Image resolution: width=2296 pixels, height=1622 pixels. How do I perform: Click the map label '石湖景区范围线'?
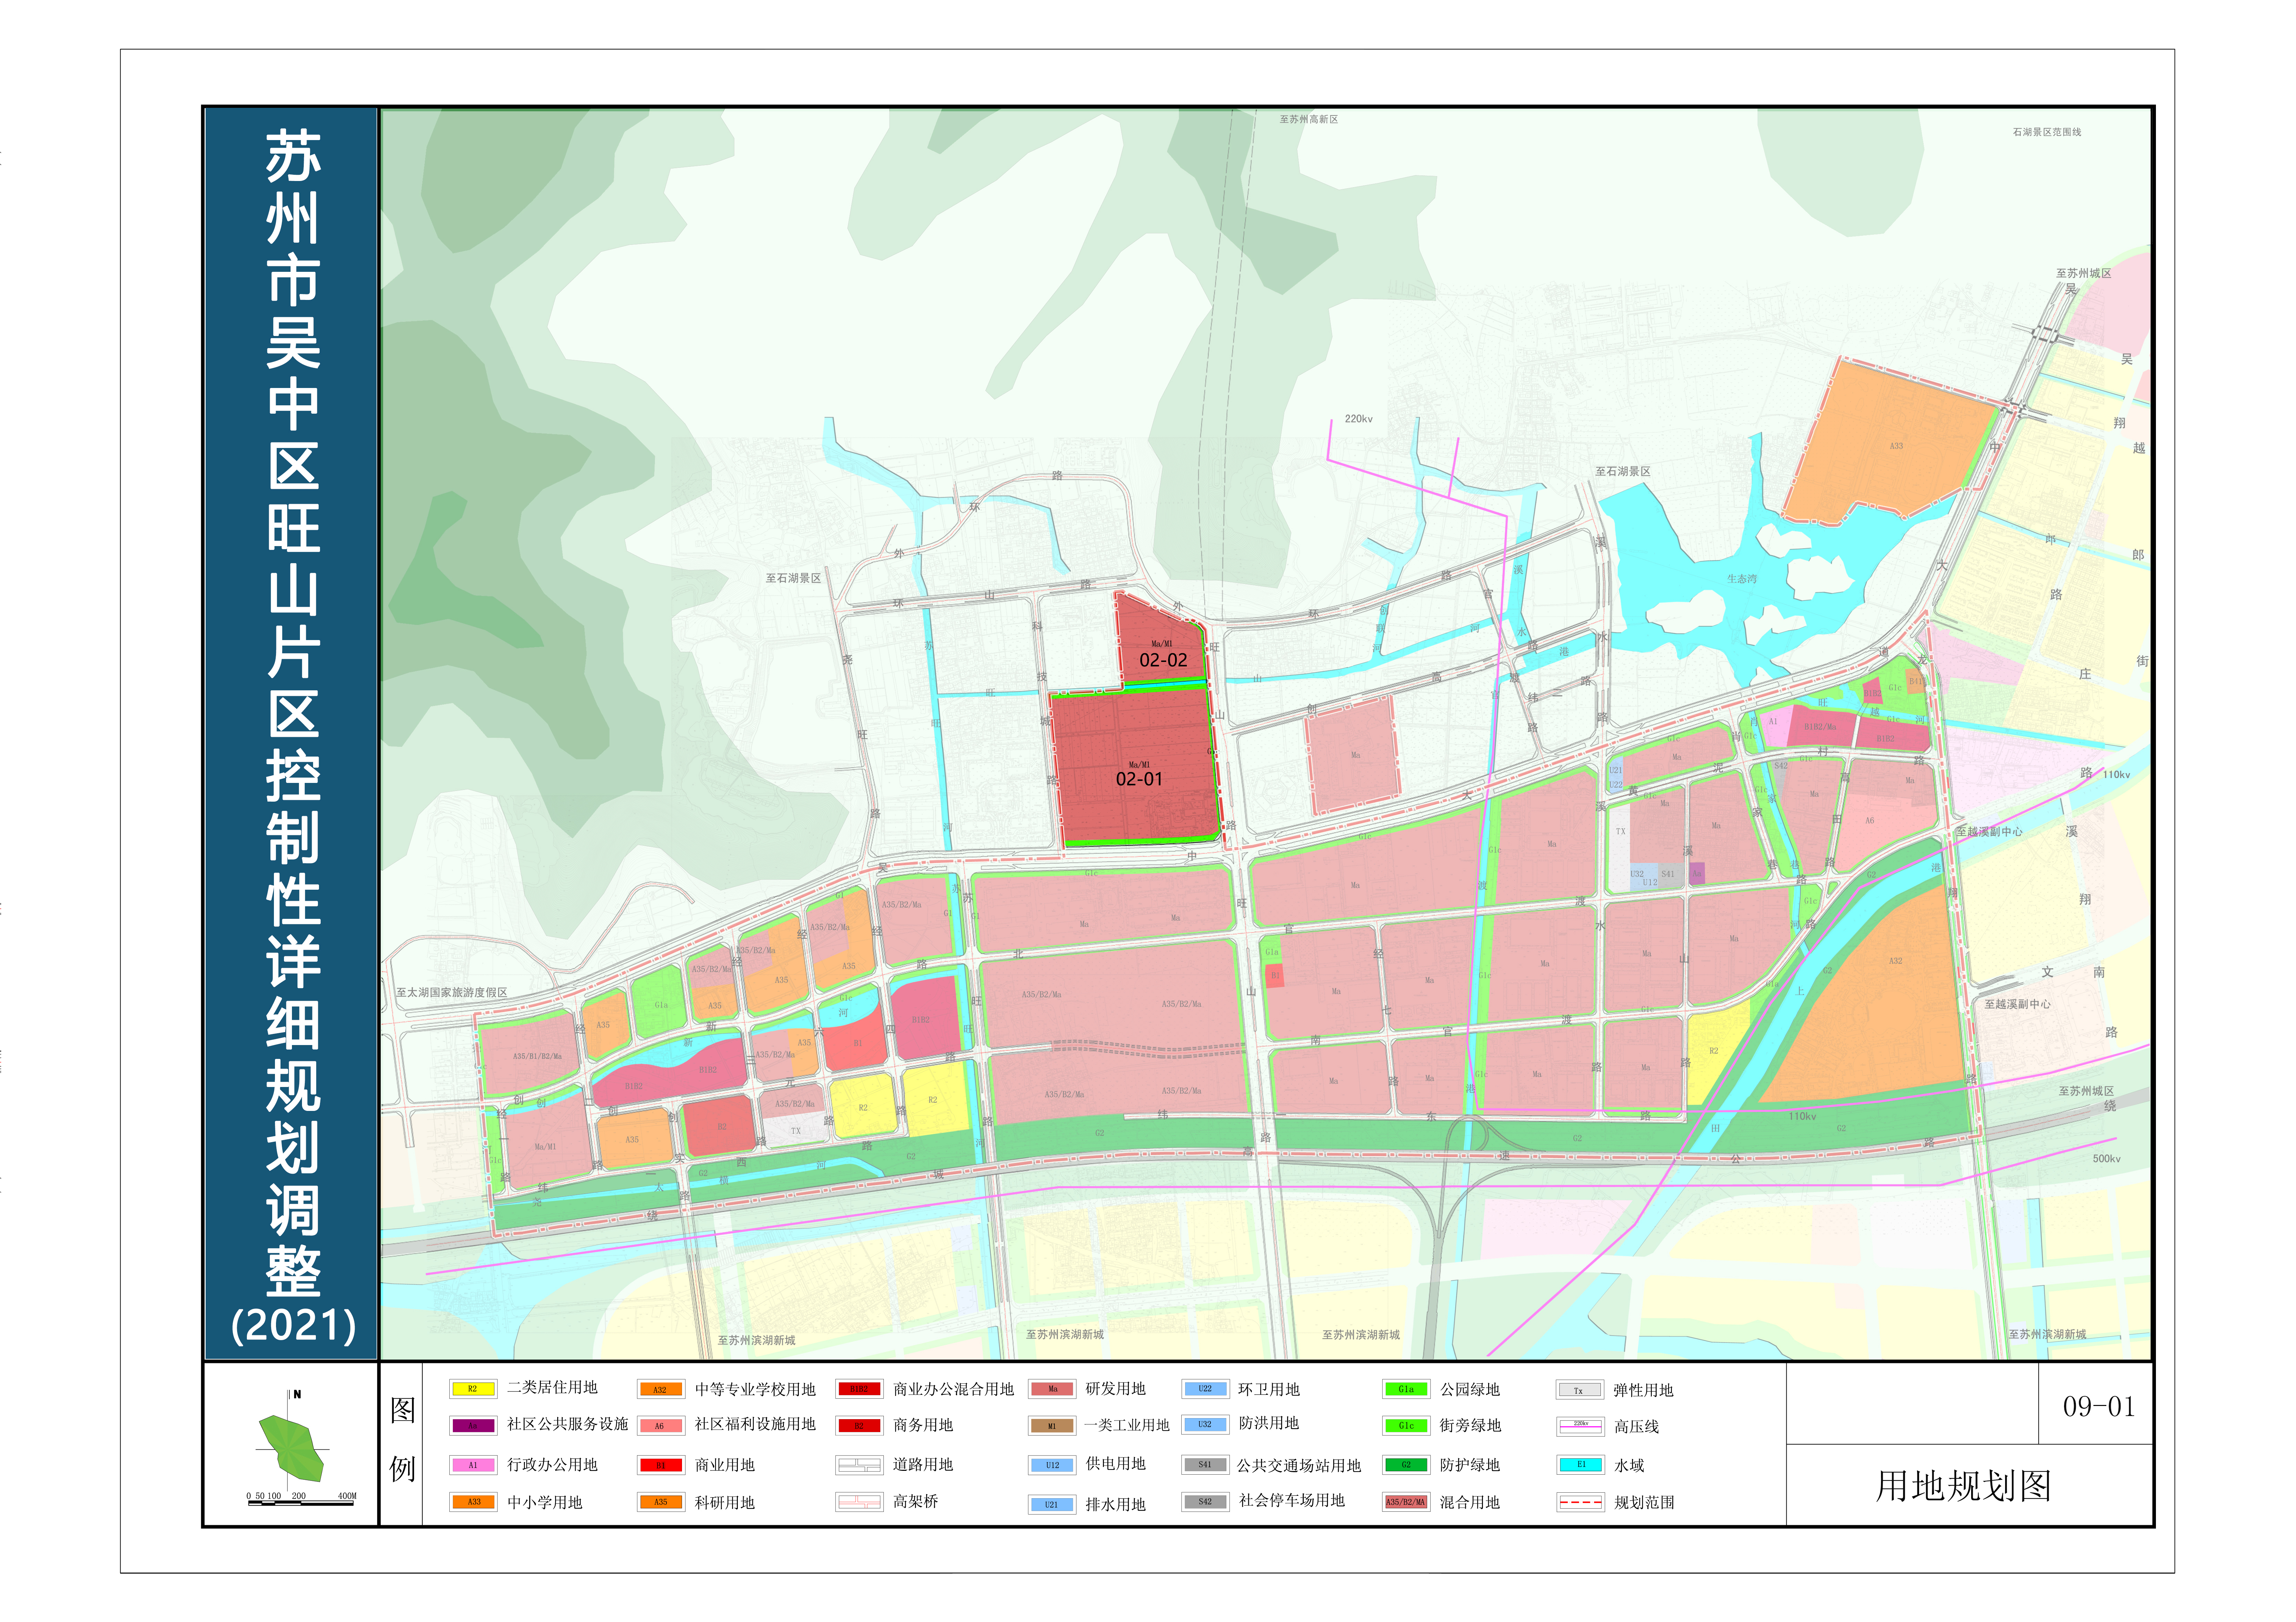pyautogui.click(x=2047, y=132)
